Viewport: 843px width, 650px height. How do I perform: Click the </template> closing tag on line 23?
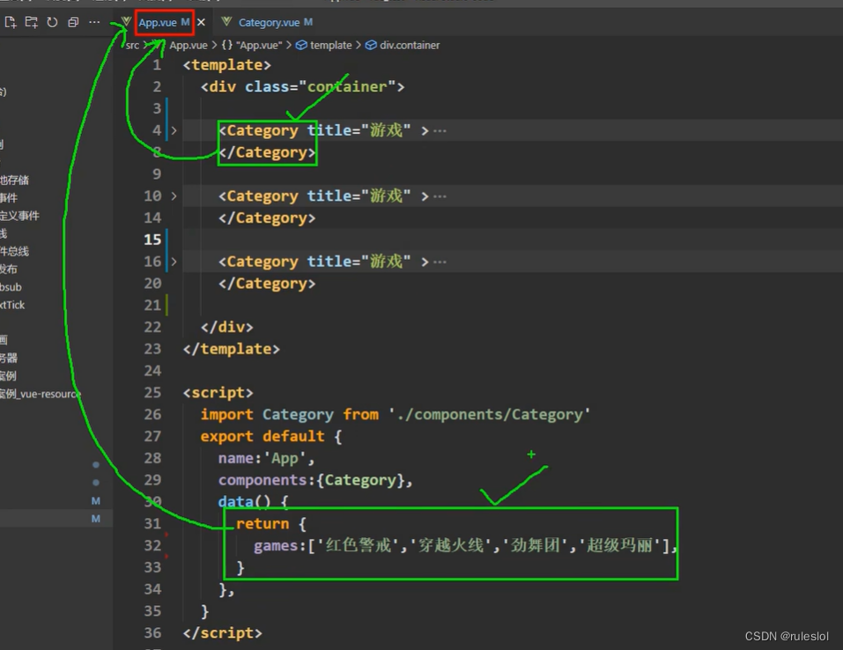click(231, 349)
